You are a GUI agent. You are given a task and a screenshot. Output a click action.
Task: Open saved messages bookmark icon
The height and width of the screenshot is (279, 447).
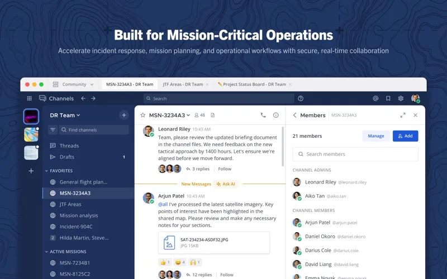[x=388, y=99]
